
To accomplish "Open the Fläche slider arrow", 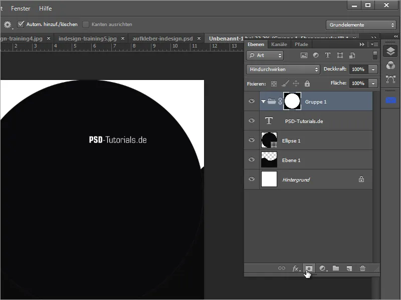I will tap(373, 83).
